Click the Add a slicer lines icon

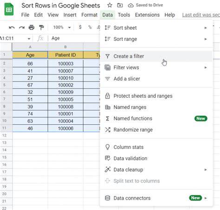pyautogui.click(x=108, y=79)
